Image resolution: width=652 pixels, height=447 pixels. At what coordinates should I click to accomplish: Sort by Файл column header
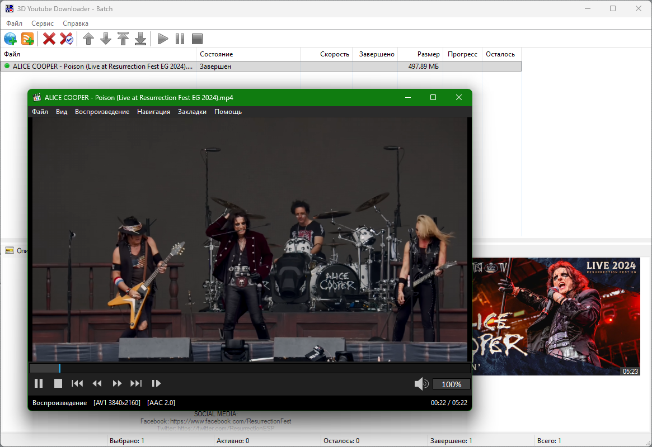tap(98, 54)
